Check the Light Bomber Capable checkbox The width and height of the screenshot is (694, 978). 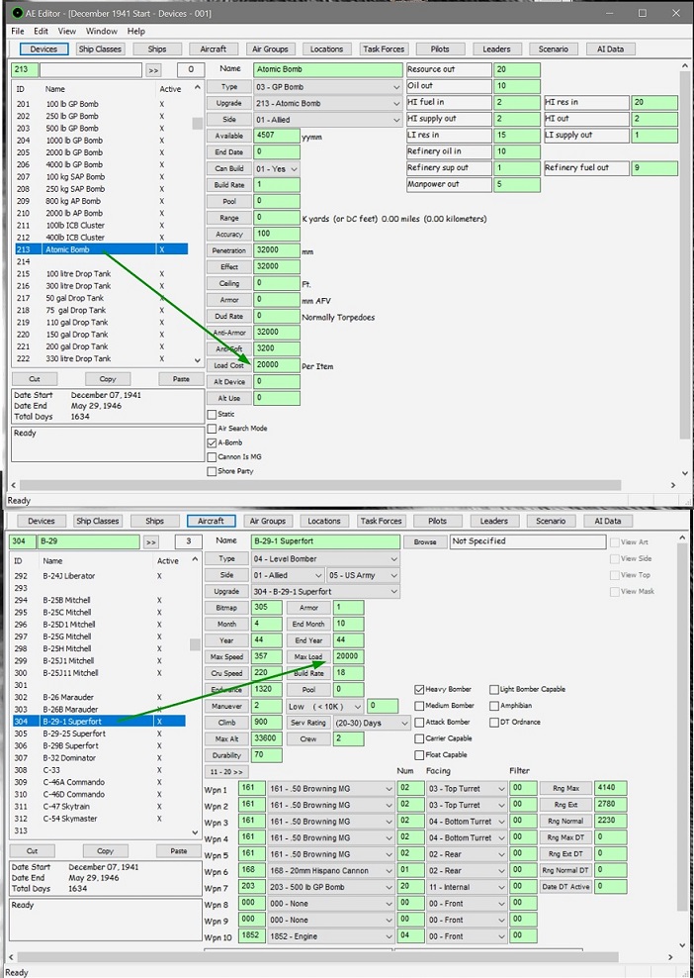click(x=494, y=689)
